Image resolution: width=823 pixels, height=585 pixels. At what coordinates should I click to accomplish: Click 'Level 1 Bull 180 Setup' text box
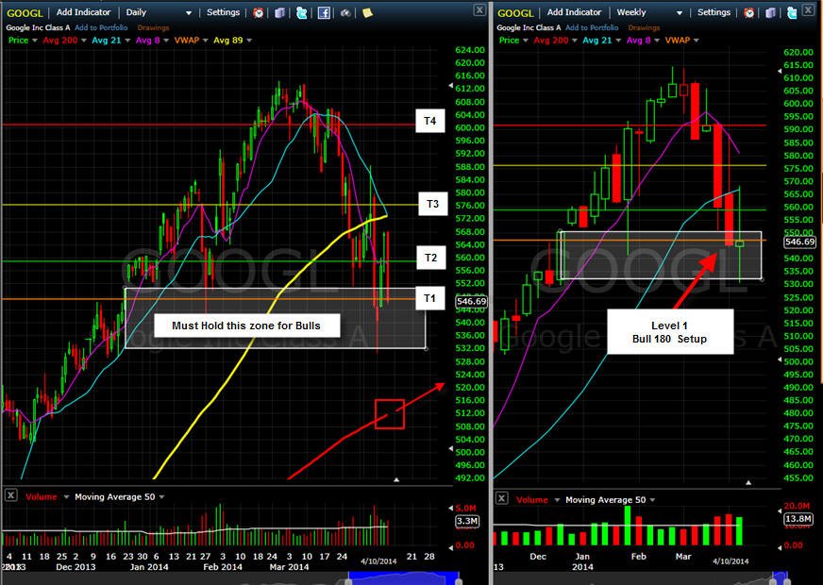670,331
